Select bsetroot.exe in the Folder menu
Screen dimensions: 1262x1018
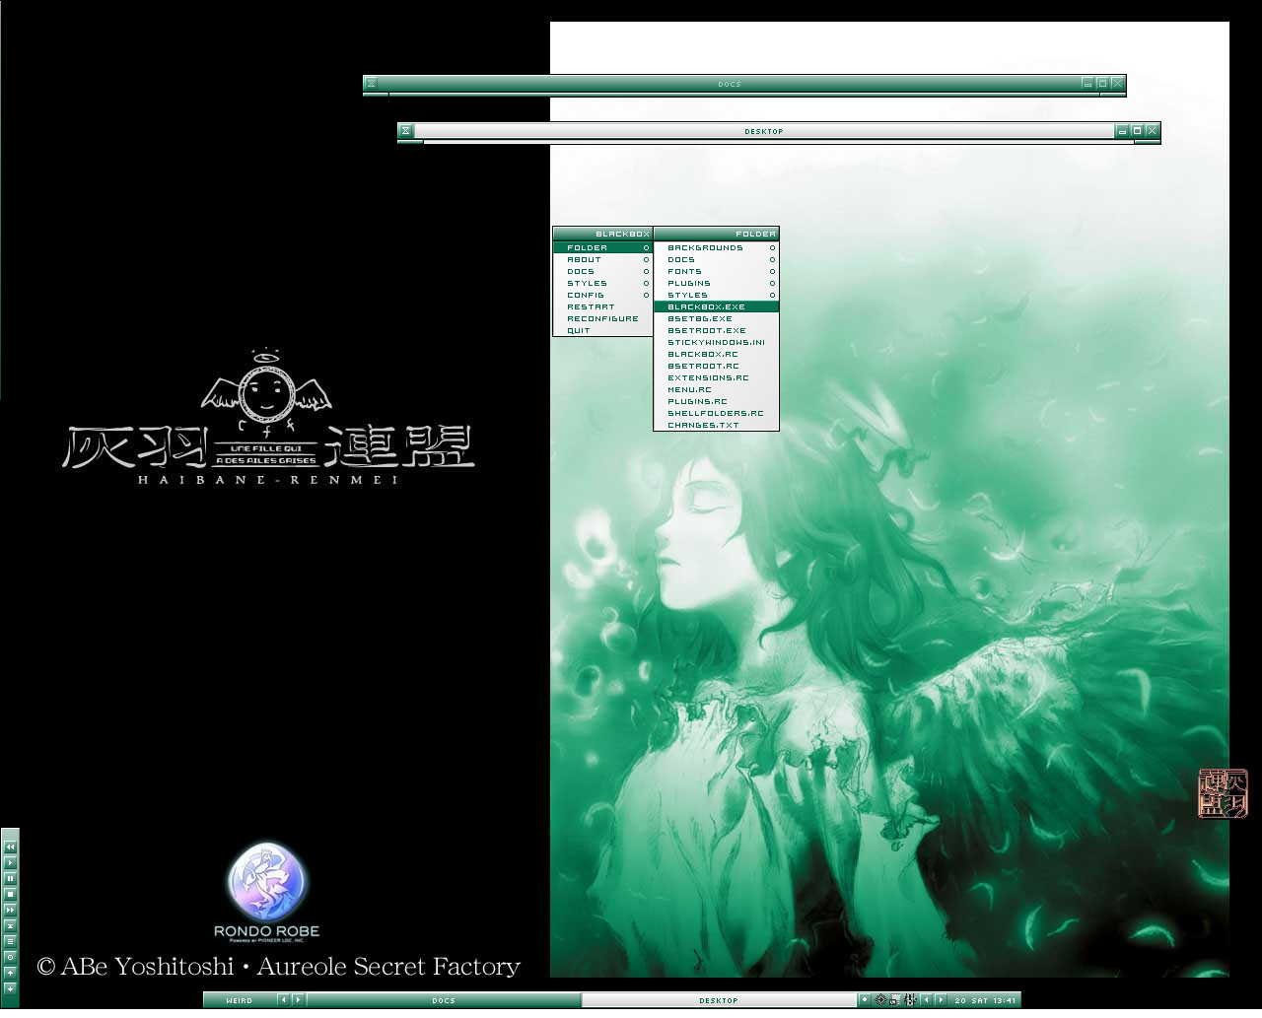coord(716,330)
